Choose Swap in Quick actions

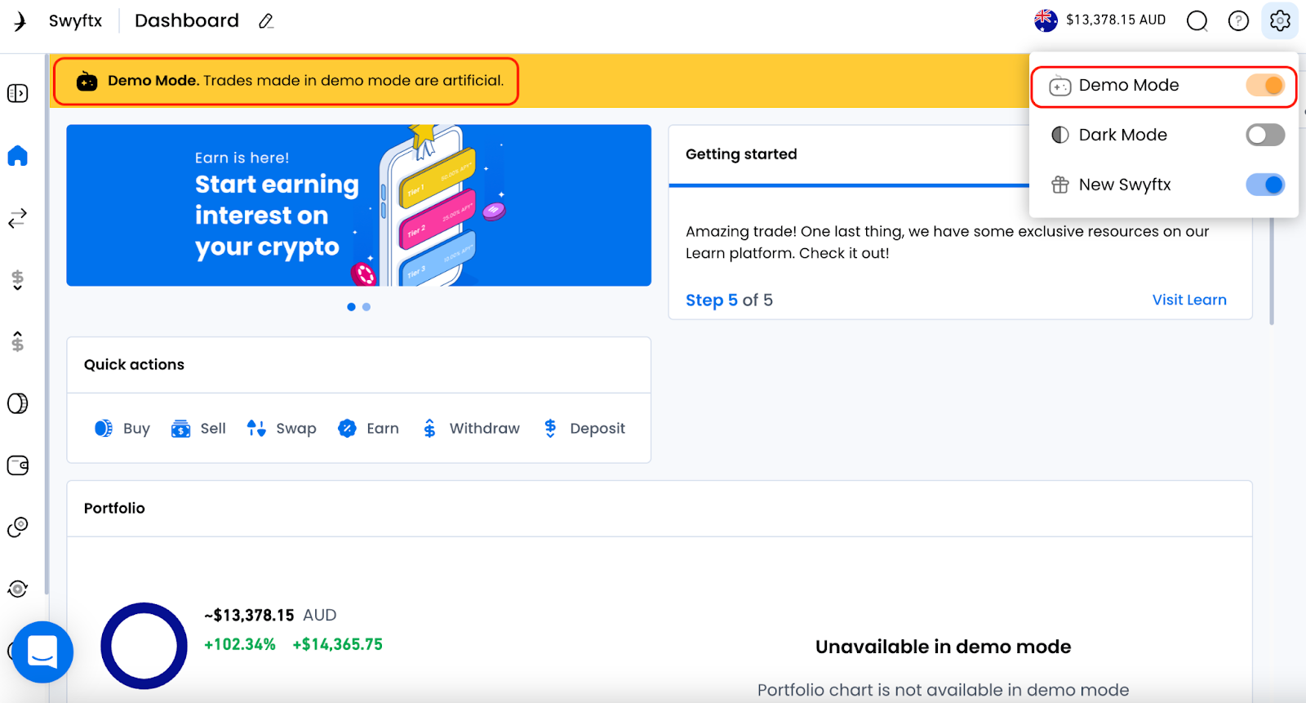(282, 429)
